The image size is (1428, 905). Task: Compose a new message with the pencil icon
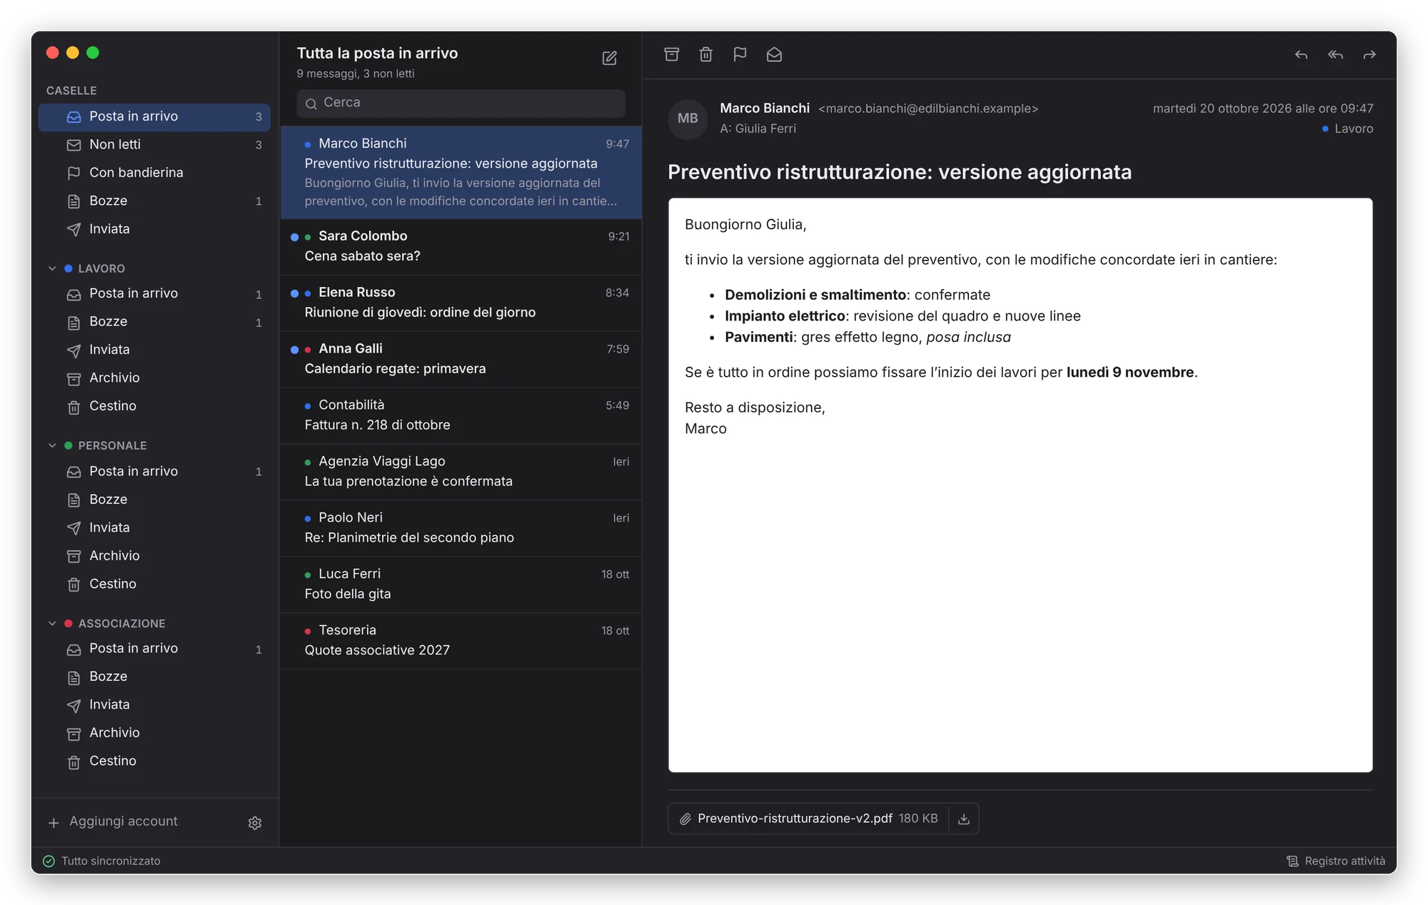[609, 58]
